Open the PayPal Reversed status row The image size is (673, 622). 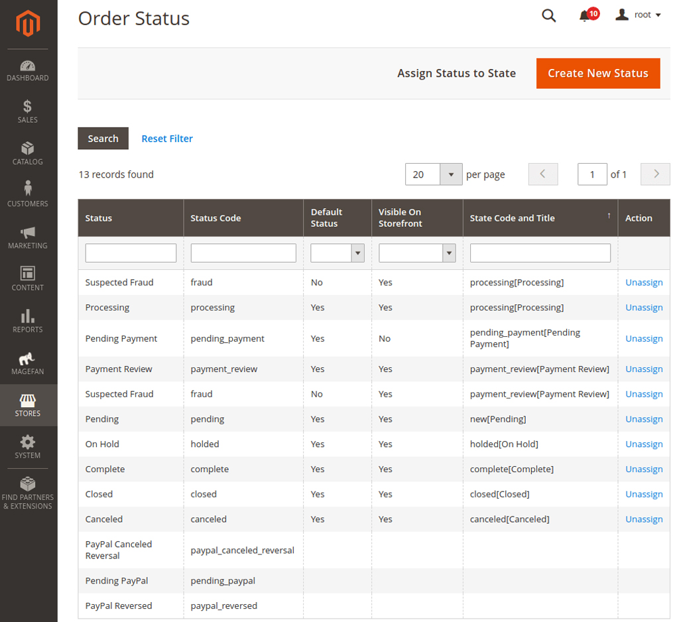click(x=374, y=605)
